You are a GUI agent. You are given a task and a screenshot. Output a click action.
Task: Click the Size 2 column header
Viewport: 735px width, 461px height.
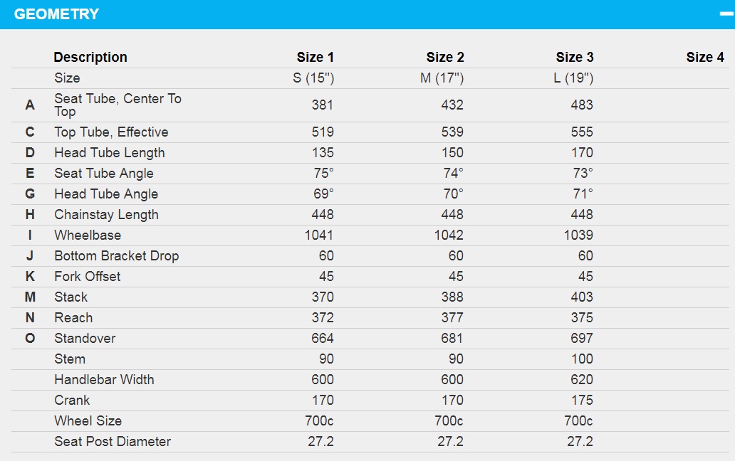pos(445,57)
